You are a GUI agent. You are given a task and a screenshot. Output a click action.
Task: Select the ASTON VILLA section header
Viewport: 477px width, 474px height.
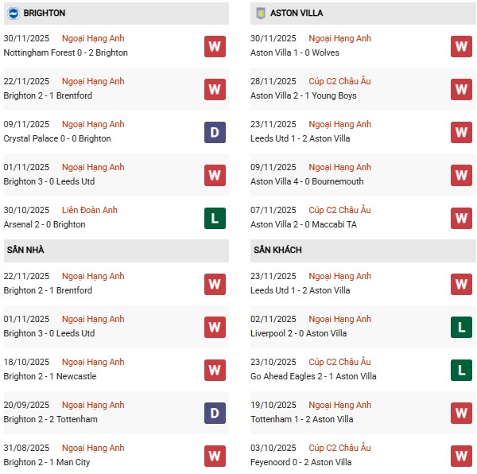click(296, 13)
